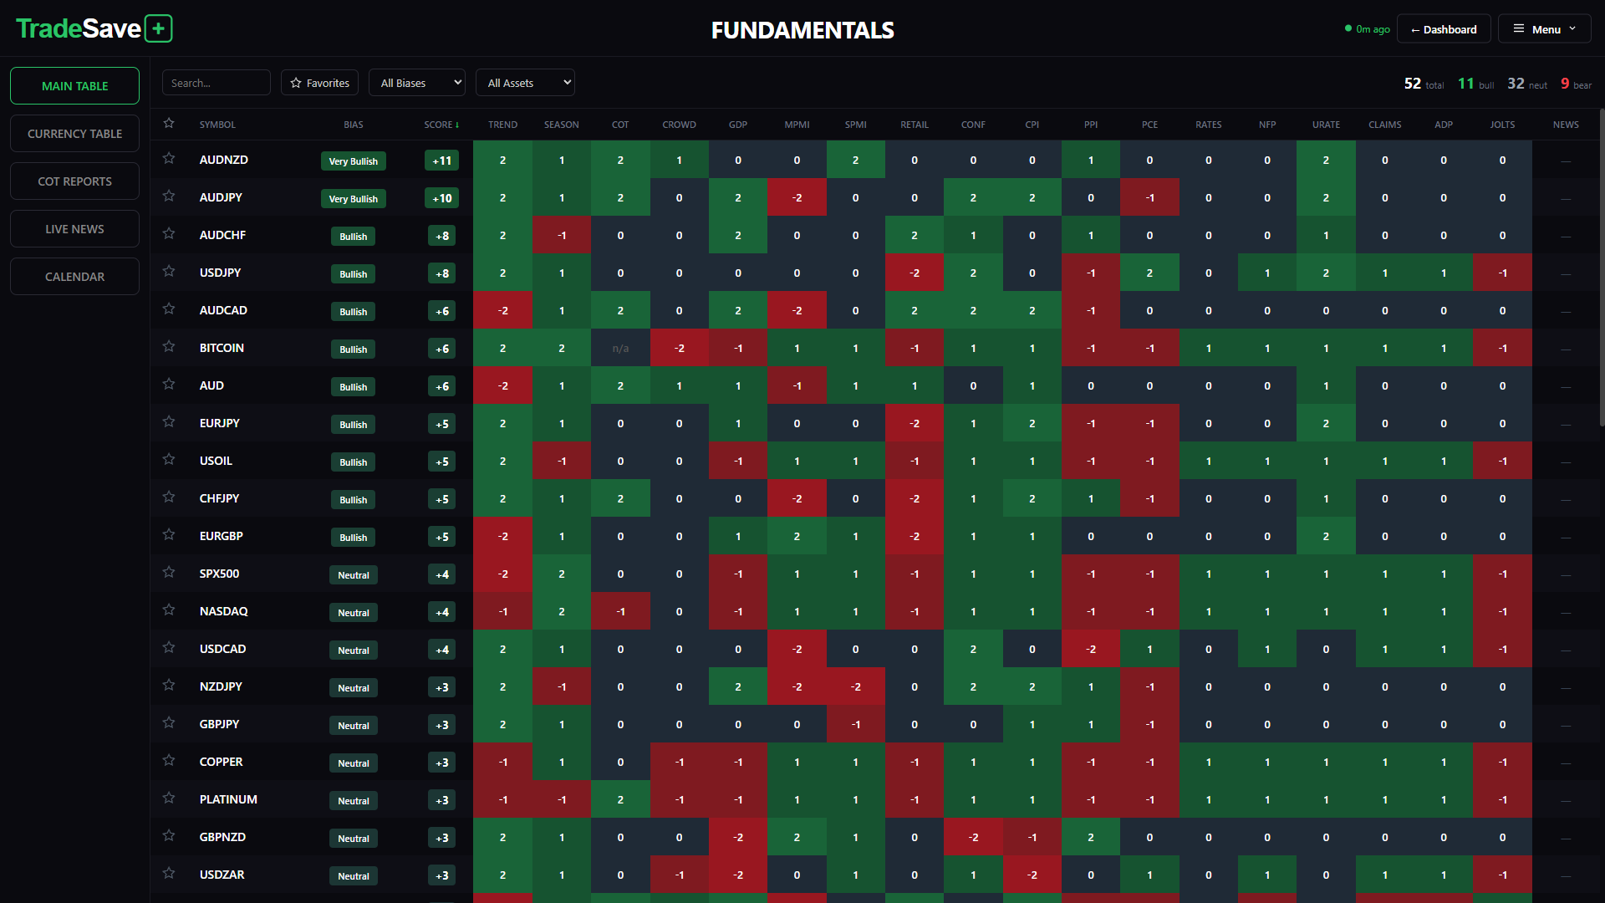Star AUDNZD as a favorite
Viewport: 1605px width, 903px height.
169,159
